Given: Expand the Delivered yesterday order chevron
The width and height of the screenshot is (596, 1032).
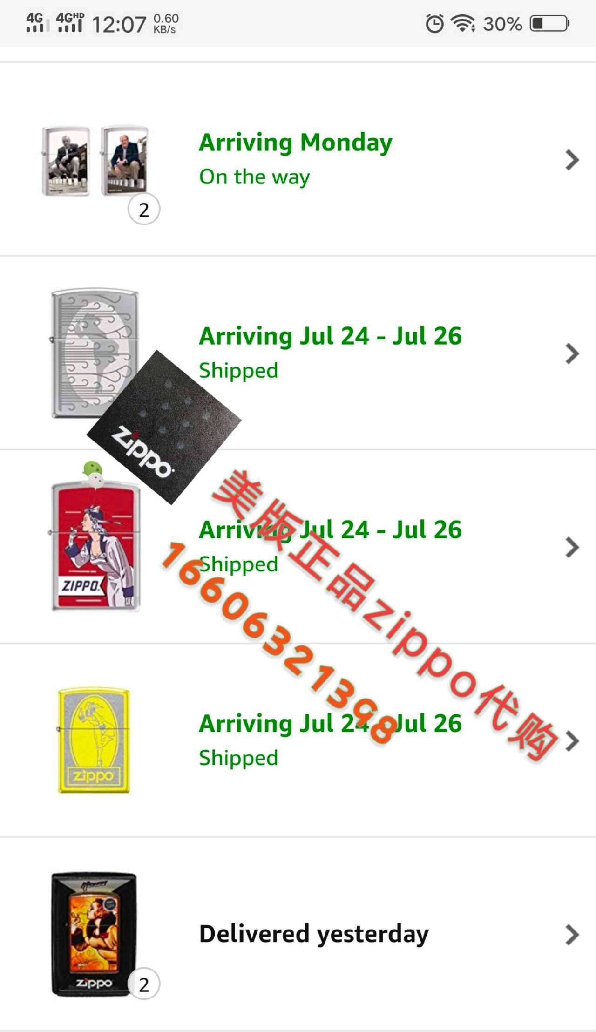Looking at the screenshot, I should tap(572, 935).
